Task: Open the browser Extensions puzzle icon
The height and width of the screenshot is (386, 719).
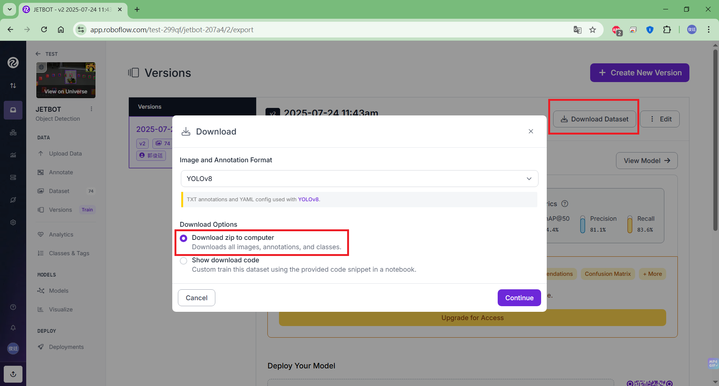Action: pyautogui.click(x=667, y=30)
